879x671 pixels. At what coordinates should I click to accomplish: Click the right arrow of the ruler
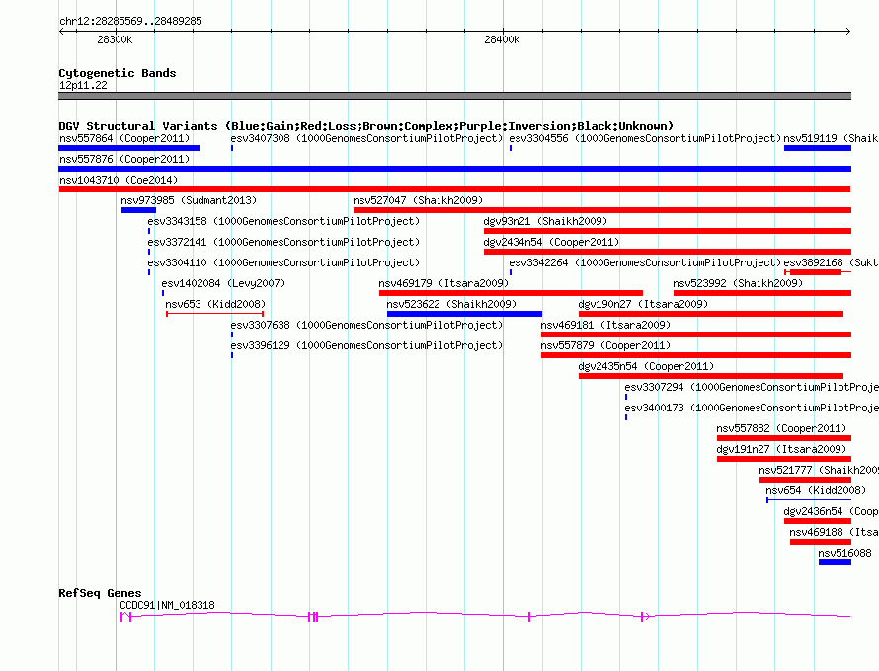pos(848,32)
